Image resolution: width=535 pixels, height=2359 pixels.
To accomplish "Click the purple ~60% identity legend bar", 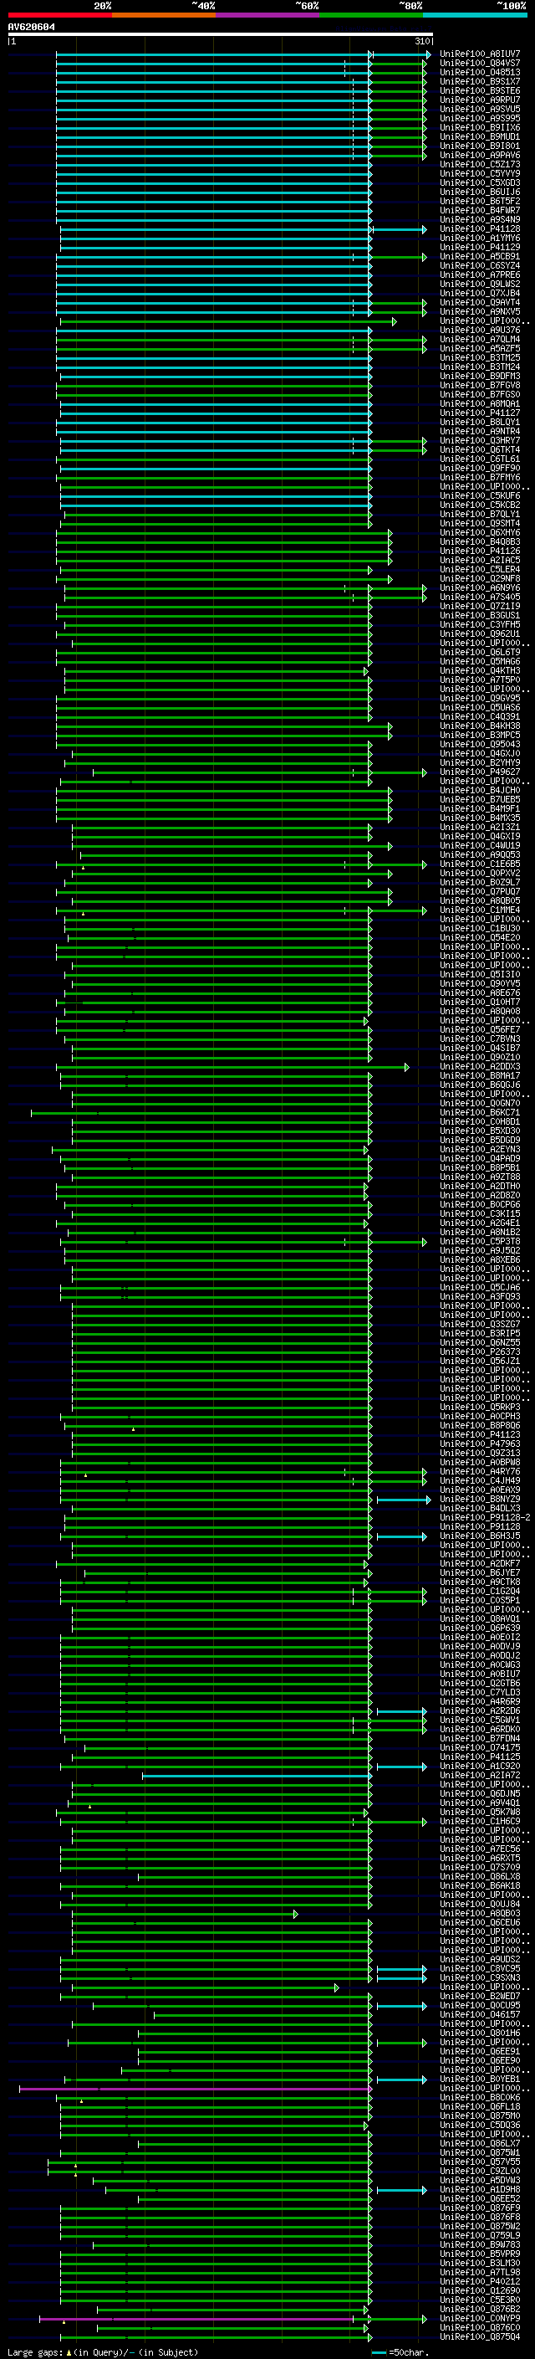I will (267, 15).
